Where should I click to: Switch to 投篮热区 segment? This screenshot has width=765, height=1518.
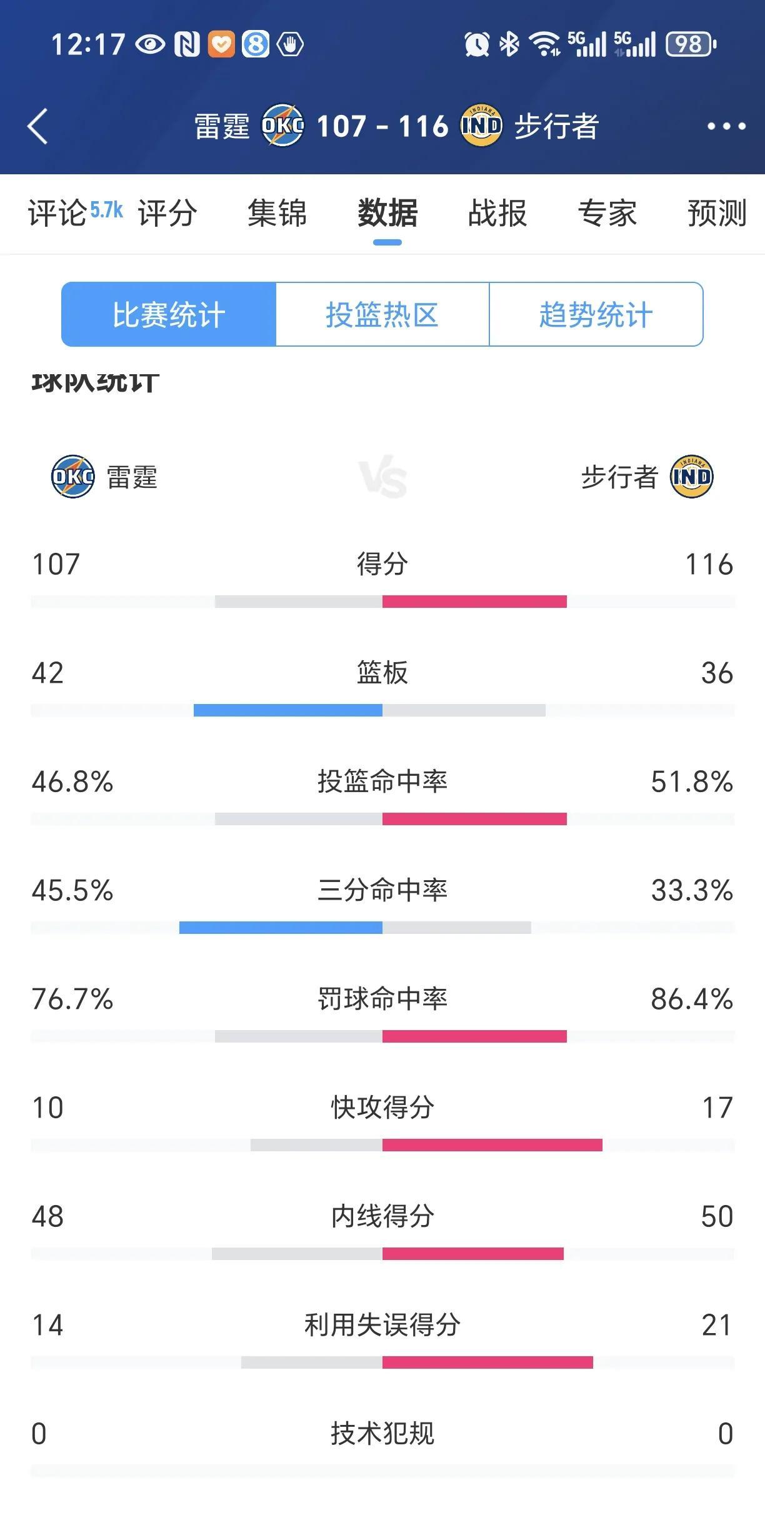click(x=382, y=314)
